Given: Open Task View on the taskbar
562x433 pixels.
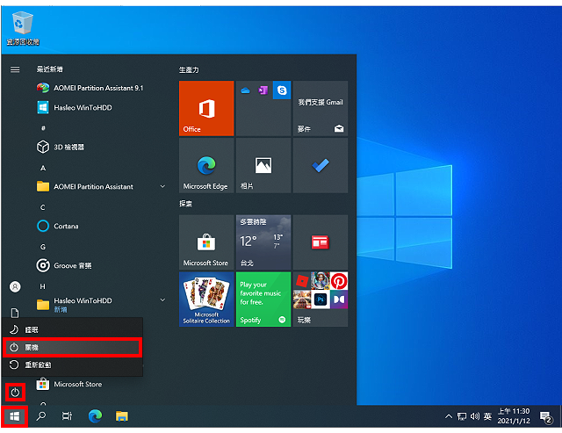Looking at the screenshot, I should point(67,416).
